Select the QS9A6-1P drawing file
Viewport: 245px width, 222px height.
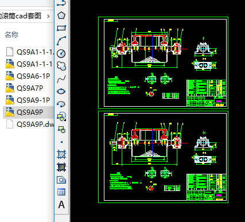tap(28, 76)
